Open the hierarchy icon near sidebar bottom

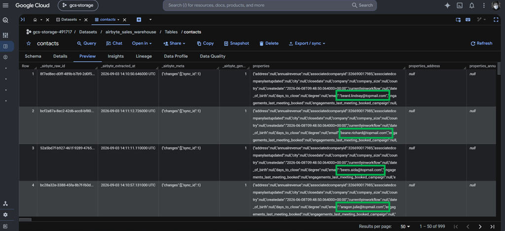tap(5, 203)
